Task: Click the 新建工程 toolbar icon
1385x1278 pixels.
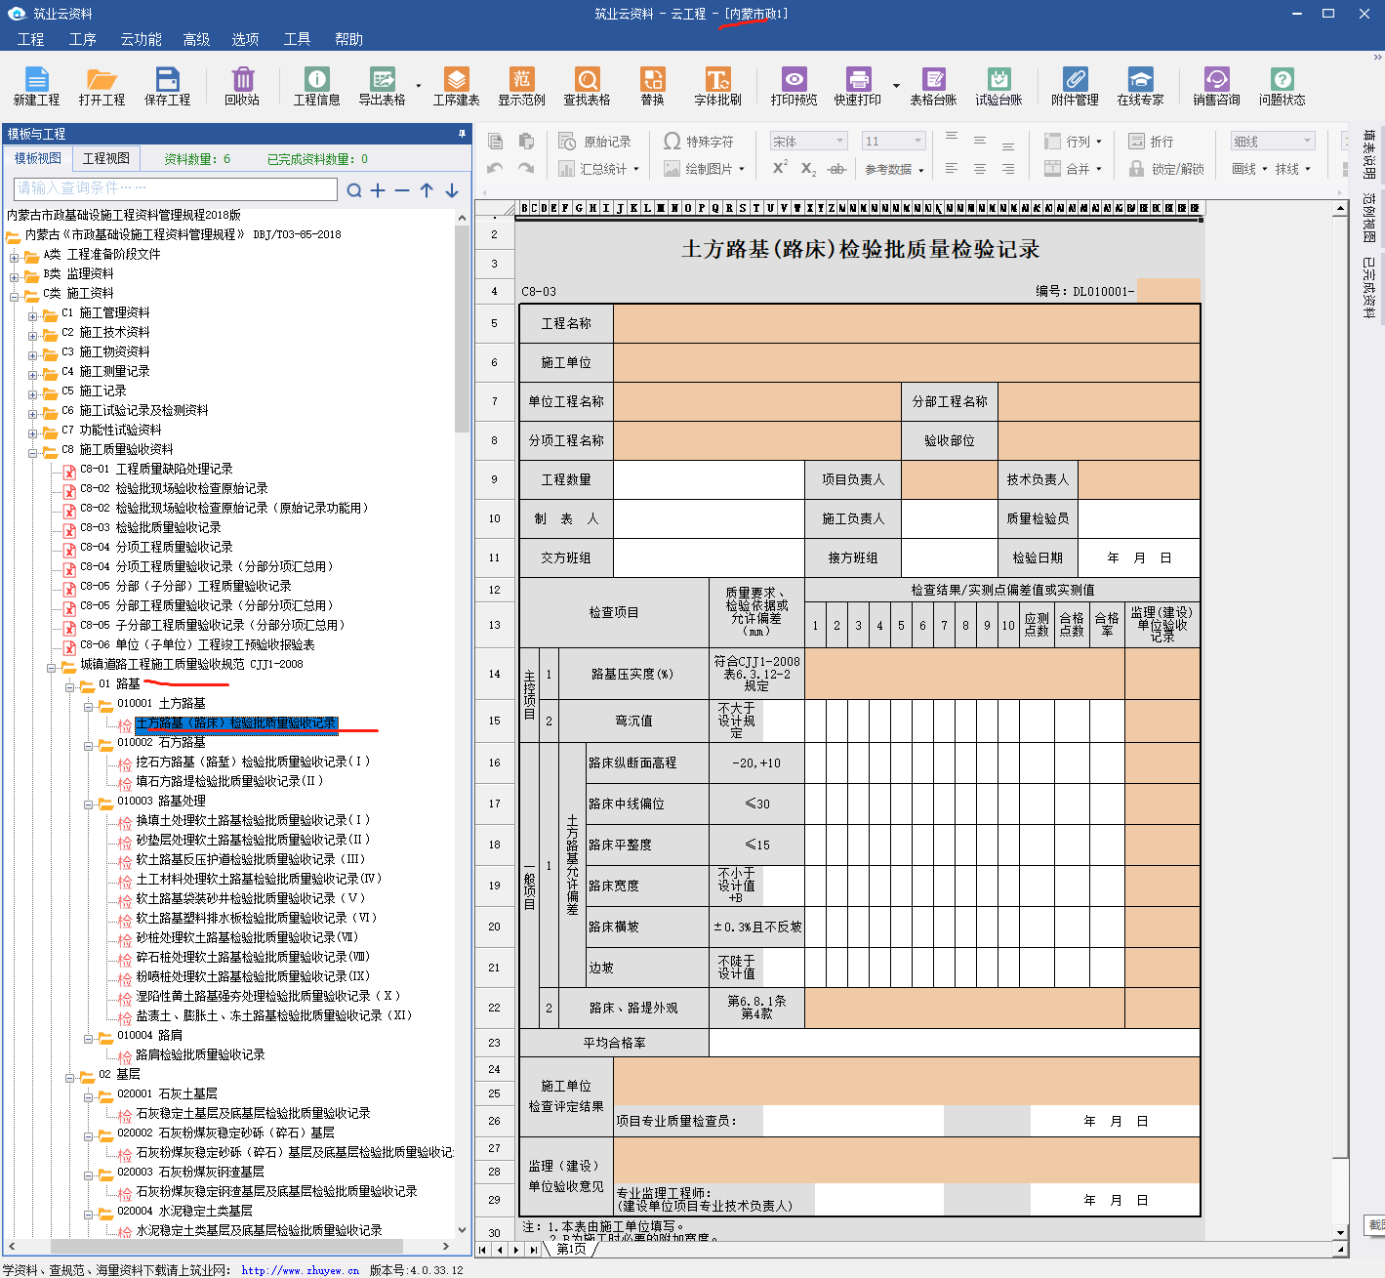Action: [36, 86]
